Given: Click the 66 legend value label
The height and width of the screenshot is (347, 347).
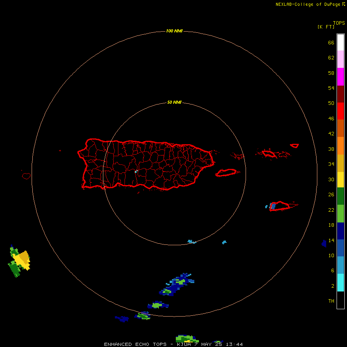Looking at the screenshot, I should [x=331, y=43].
